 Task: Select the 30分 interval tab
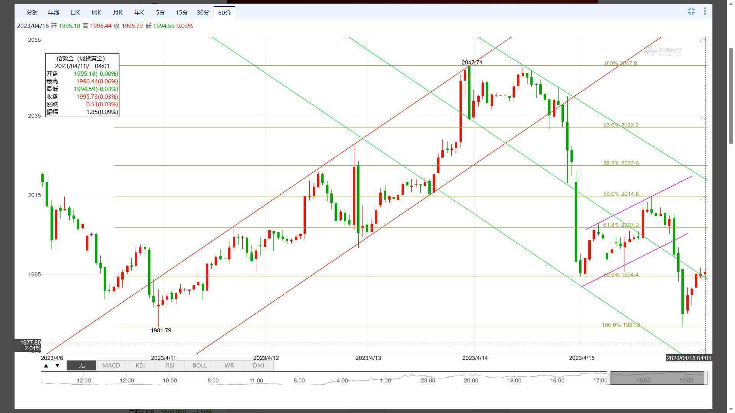[203, 13]
